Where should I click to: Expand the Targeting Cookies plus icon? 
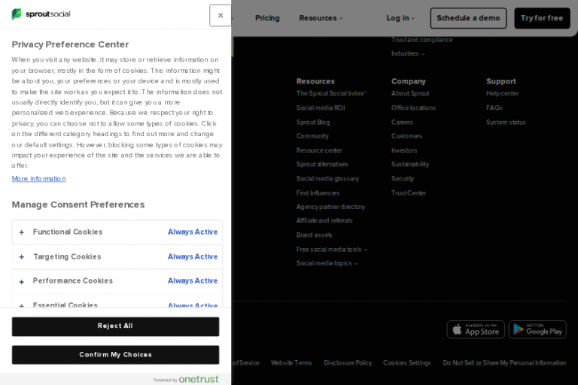[22, 257]
